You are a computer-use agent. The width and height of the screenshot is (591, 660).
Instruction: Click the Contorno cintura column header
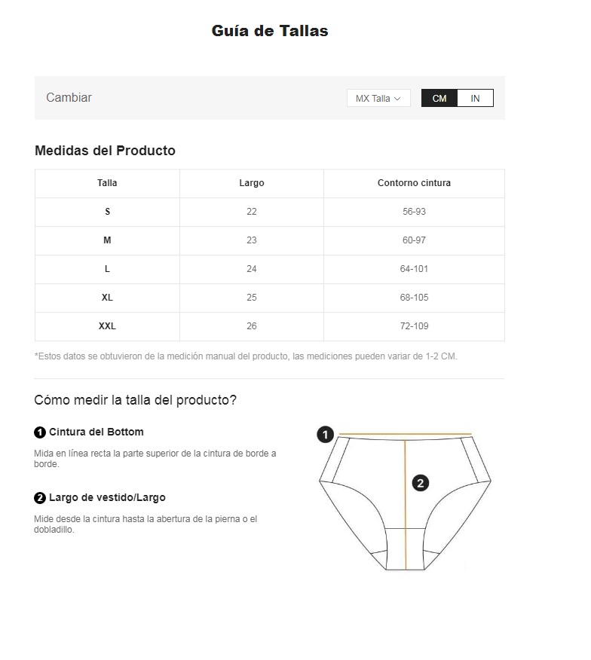coord(414,183)
